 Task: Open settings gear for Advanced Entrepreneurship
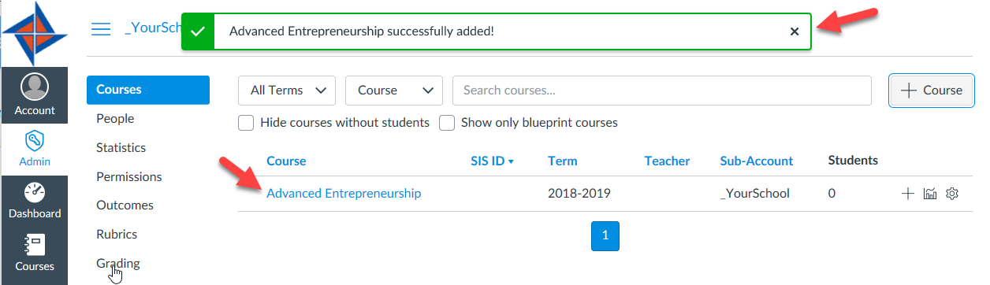pos(951,194)
